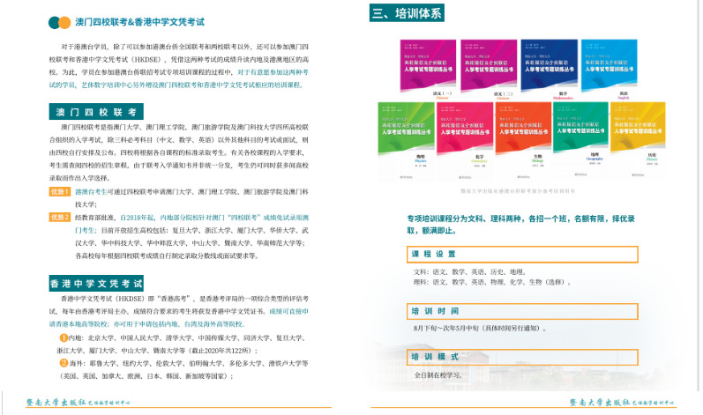703x415 pixels.
Task: Click the title 澳门四校联考&香港中学文凭考试
Action: tap(139, 22)
